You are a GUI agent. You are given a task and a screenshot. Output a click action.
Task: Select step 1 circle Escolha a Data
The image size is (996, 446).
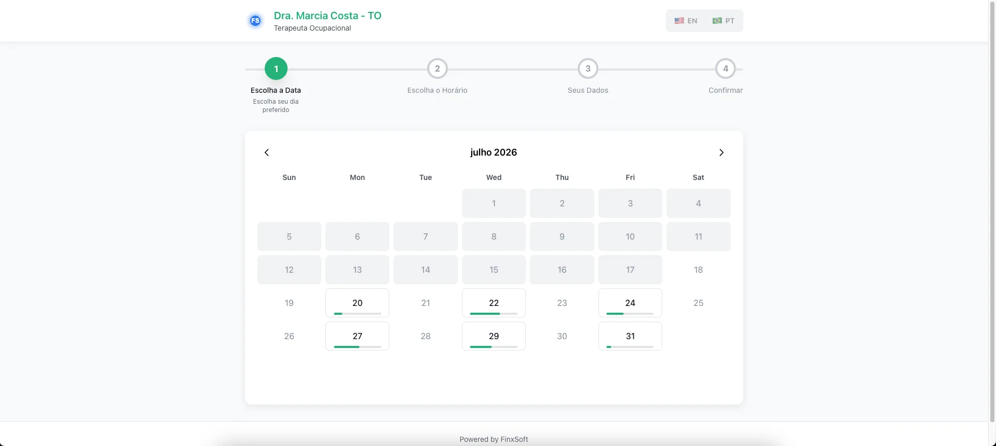(x=276, y=68)
